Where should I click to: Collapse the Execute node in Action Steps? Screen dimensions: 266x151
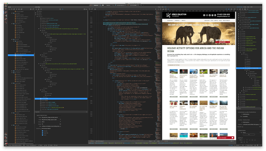tap(35, 15)
